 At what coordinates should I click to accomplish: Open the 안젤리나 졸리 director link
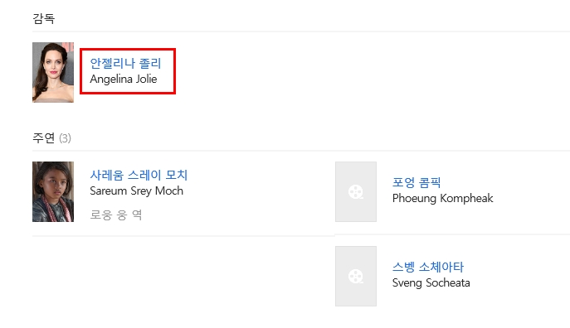tap(125, 64)
